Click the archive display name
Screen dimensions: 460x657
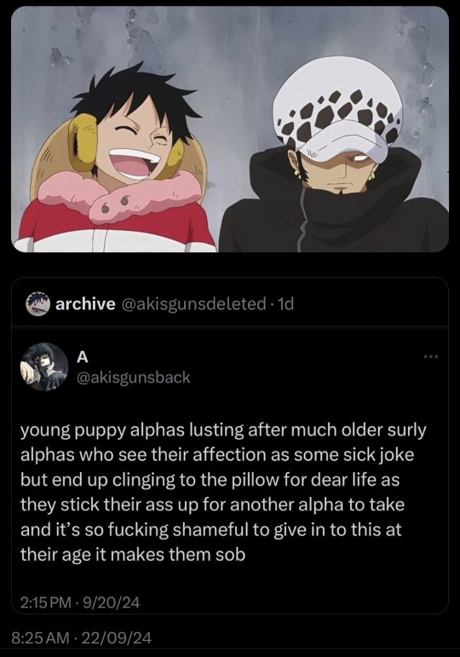tap(85, 303)
